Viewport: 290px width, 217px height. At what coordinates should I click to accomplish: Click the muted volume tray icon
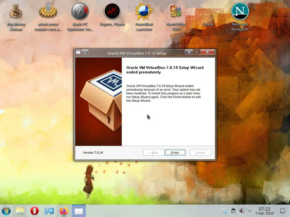(x=242, y=211)
